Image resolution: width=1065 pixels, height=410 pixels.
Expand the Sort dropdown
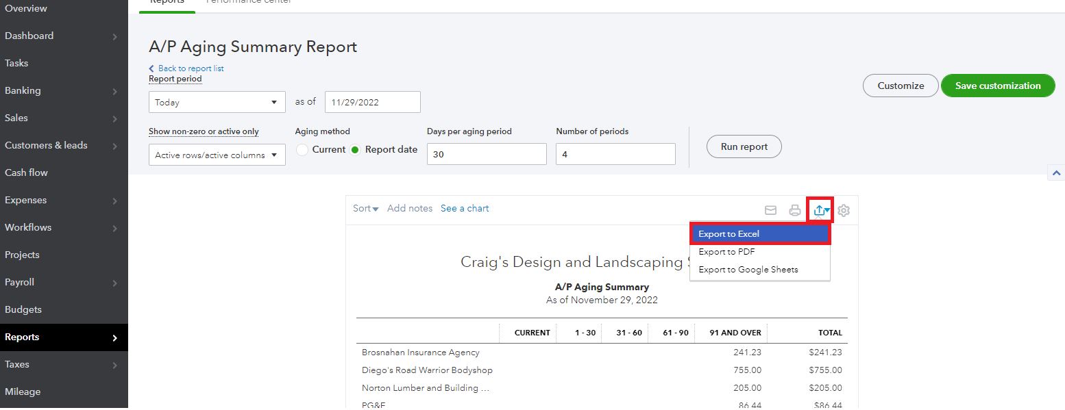pyautogui.click(x=365, y=208)
